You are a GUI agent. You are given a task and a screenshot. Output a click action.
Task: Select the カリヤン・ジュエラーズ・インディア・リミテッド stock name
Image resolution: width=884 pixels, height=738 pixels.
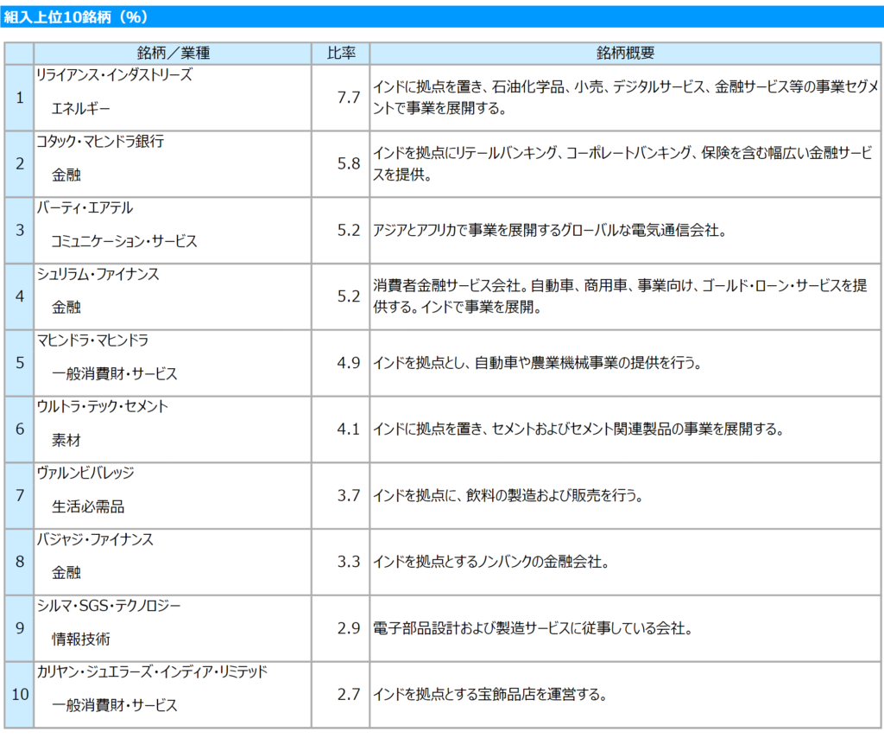[152, 671]
